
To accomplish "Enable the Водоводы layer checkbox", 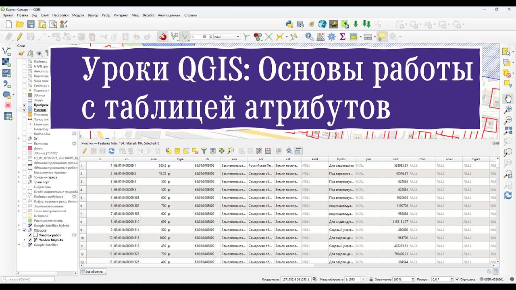I will pos(25,134).
